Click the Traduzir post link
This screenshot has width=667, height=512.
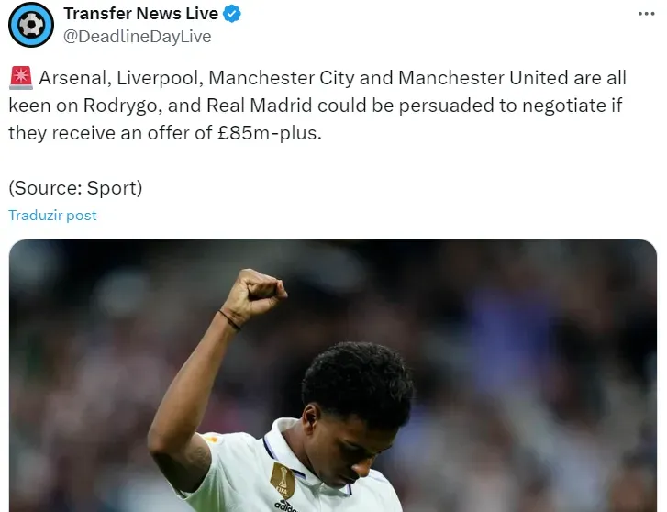point(52,216)
